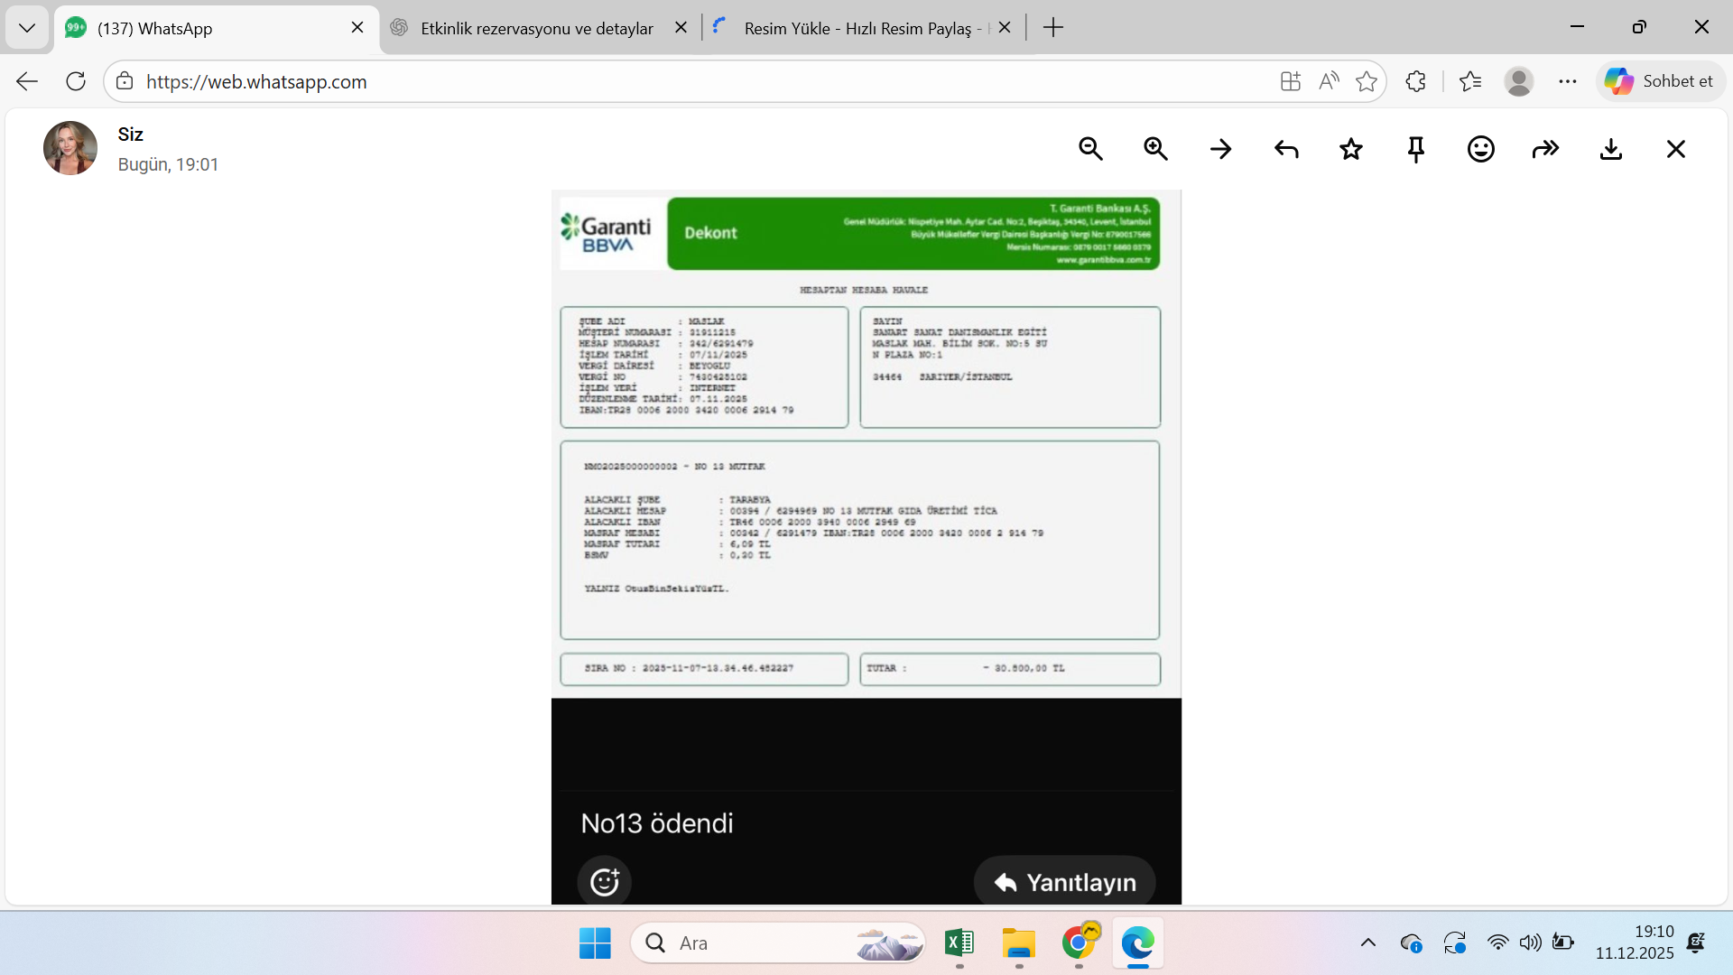Open OneDrive cloud tray icon
Image resolution: width=1733 pixels, height=975 pixels.
click(1412, 943)
